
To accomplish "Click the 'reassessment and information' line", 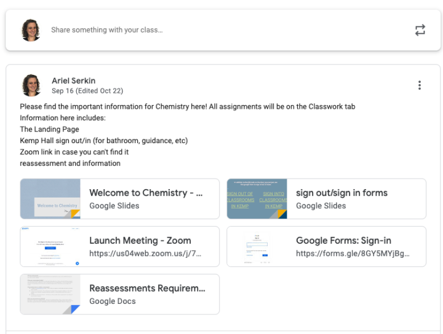I will tap(70, 163).
